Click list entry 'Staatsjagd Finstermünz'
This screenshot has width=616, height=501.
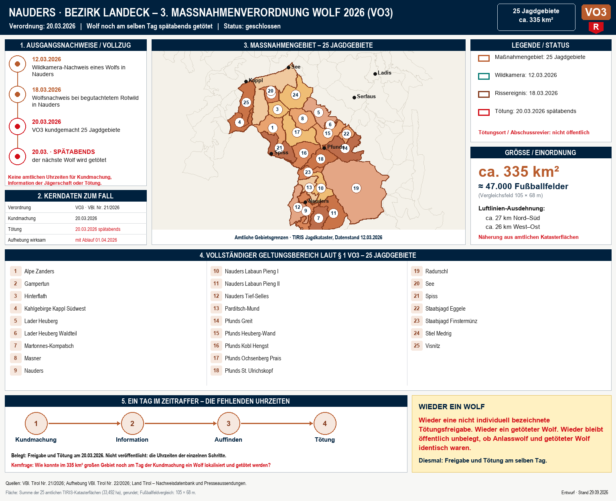pyautogui.click(x=451, y=321)
